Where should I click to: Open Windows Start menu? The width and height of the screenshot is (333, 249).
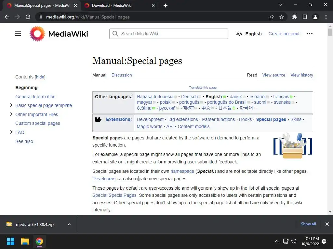click(10, 241)
